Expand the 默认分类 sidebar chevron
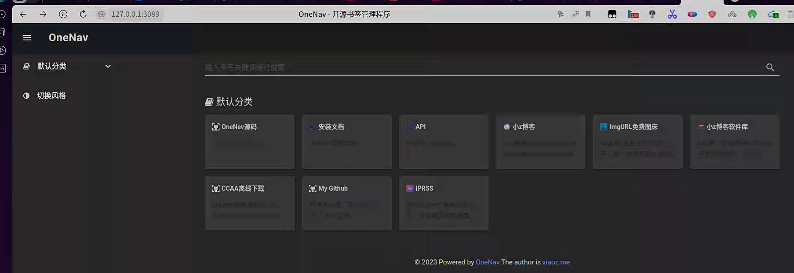The width and height of the screenshot is (794, 273). point(108,66)
